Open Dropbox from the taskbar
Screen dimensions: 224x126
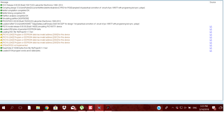(64, 108)
